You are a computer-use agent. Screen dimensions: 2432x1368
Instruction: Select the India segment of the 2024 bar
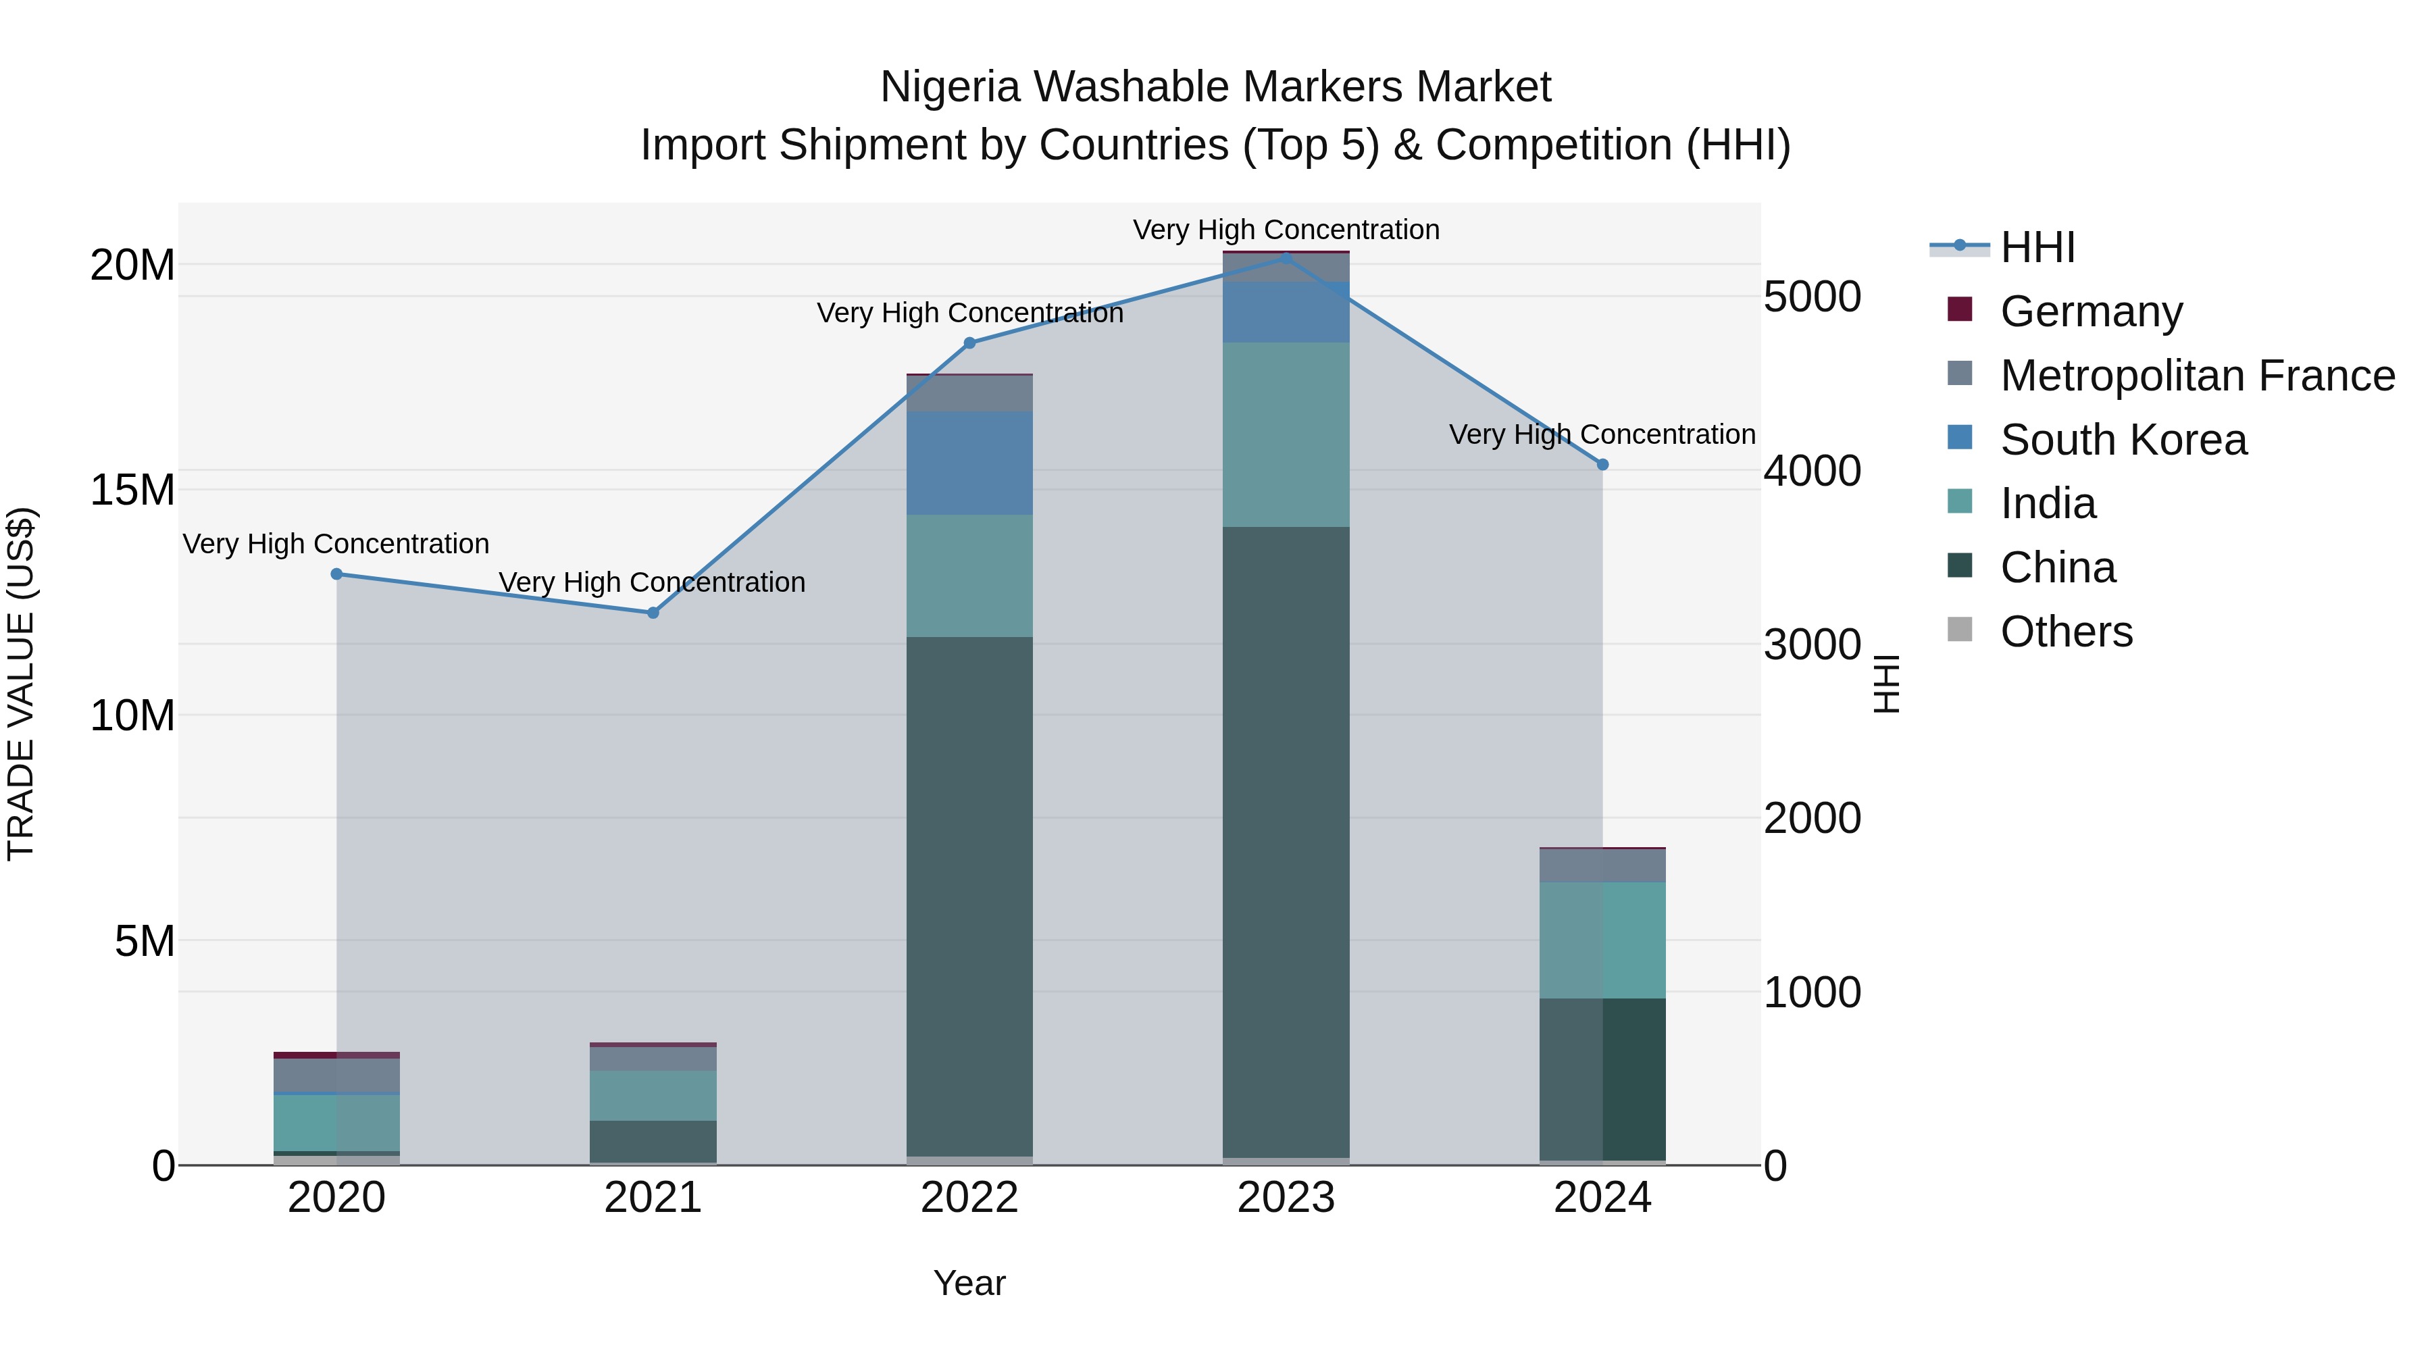(1602, 940)
